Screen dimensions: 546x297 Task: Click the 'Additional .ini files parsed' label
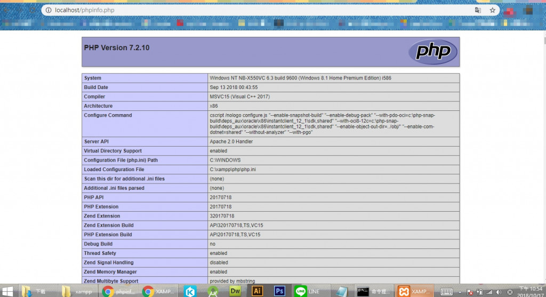114,188
